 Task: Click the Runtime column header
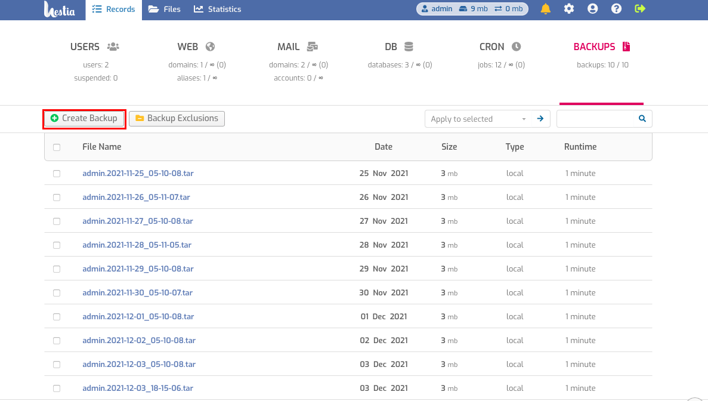[x=580, y=147]
